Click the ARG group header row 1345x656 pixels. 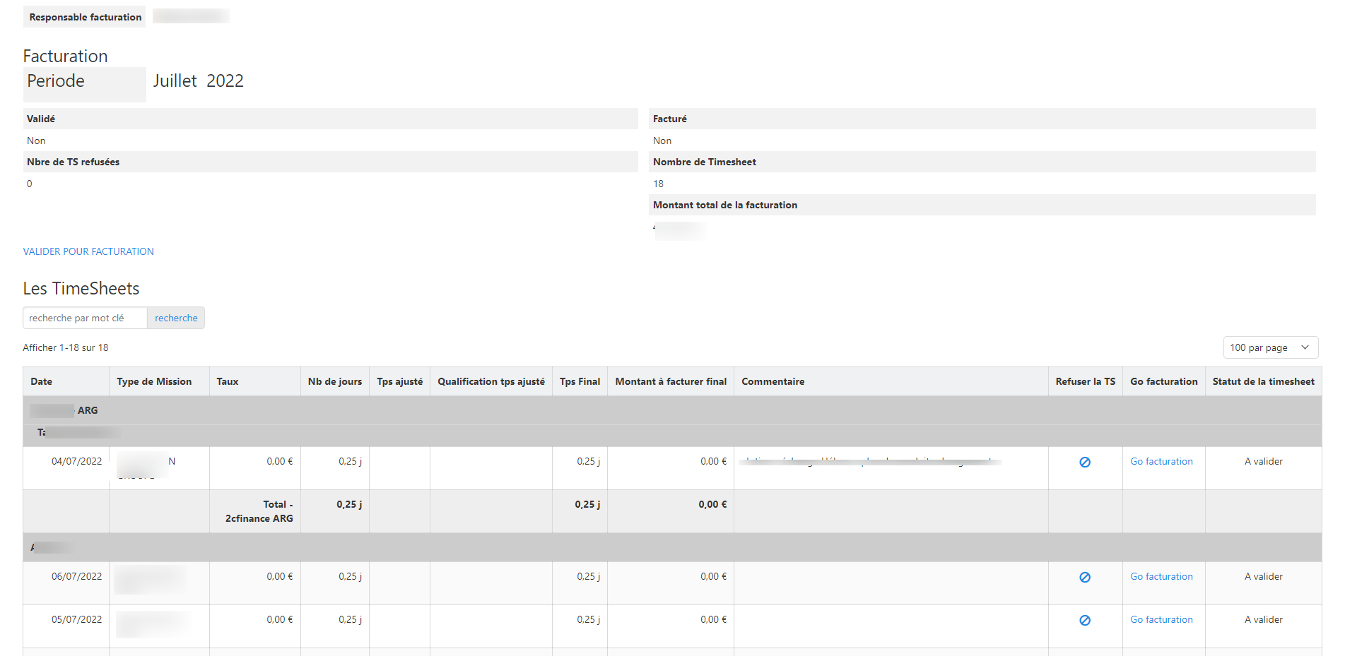(x=88, y=410)
